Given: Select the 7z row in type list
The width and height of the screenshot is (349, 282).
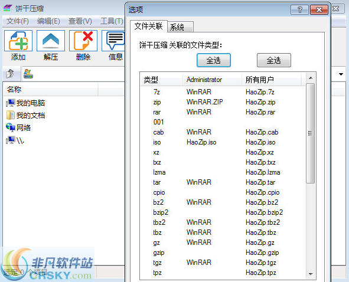Looking at the screenshot, I should [223, 92].
